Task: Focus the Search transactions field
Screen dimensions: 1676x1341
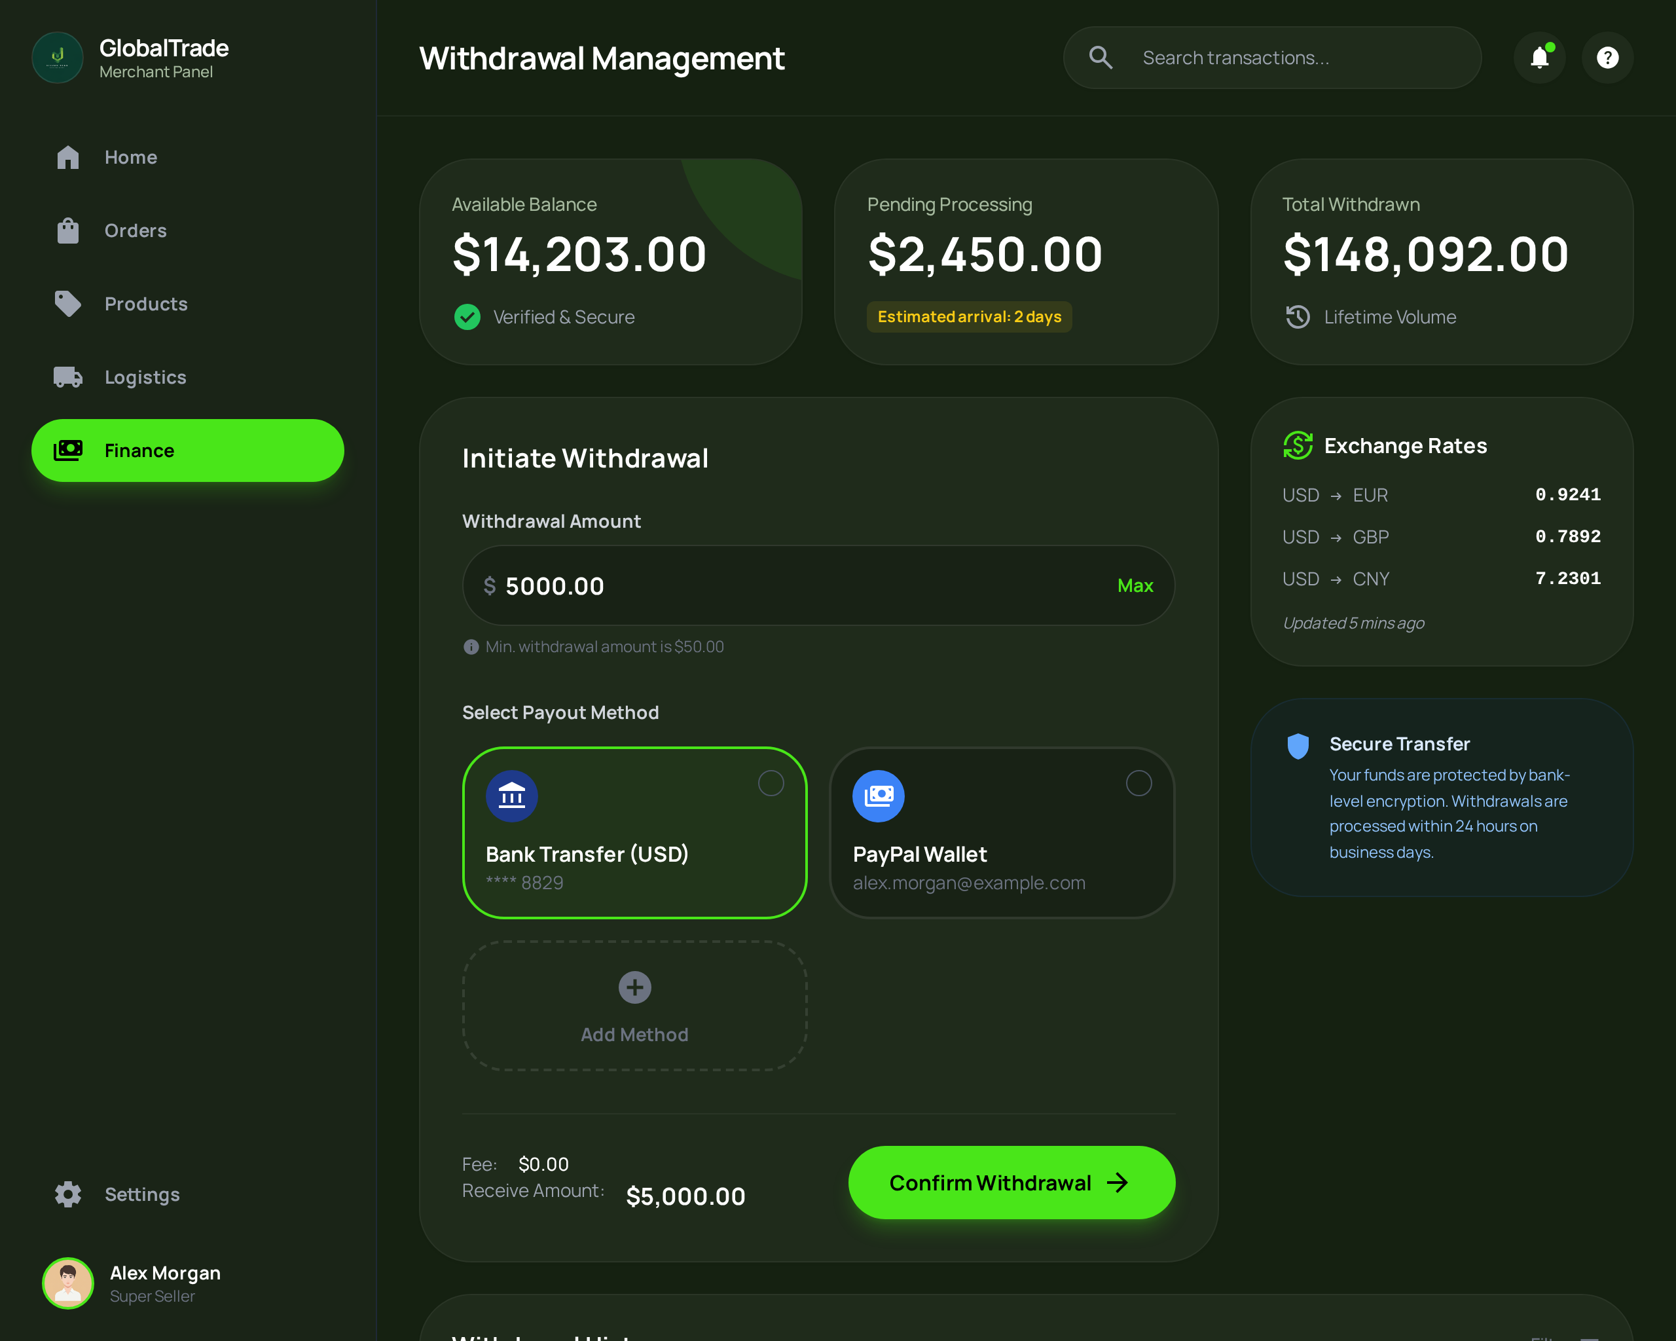Action: click(x=1298, y=58)
